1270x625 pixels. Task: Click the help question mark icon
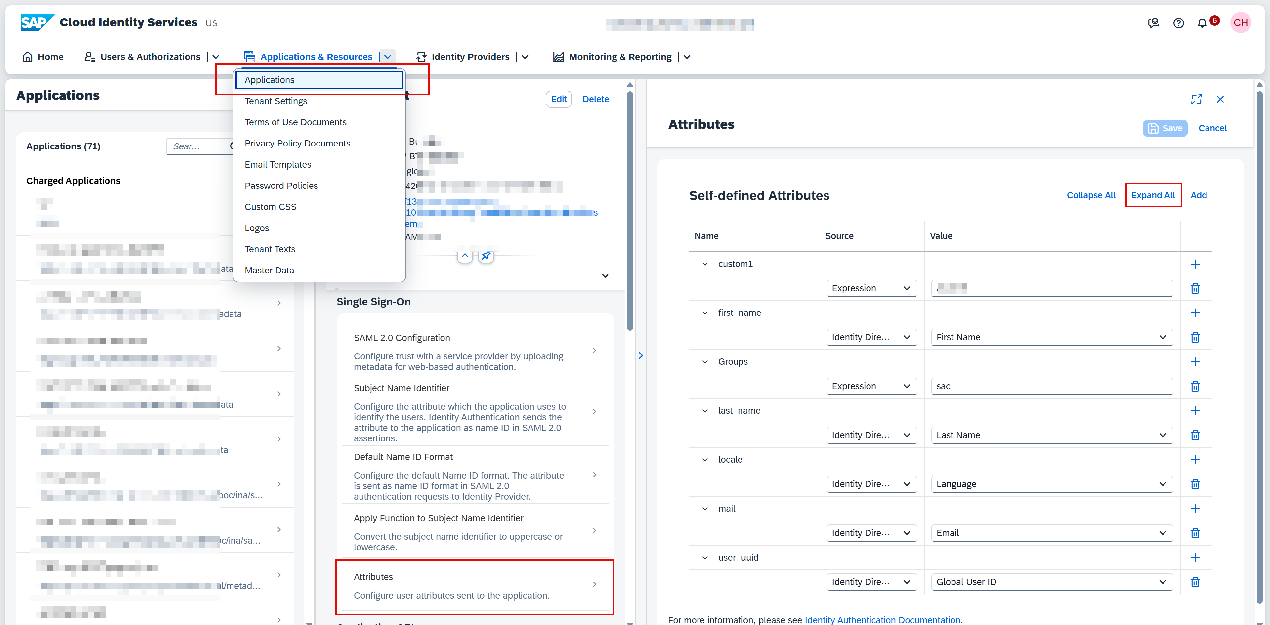(x=1178, y=23)
